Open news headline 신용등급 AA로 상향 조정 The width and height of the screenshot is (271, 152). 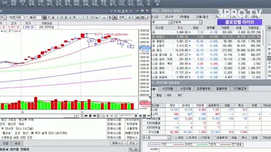click(x=17, y=138)
